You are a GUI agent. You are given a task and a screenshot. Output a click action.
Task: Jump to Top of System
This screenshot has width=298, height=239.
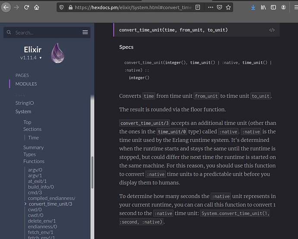27,122
